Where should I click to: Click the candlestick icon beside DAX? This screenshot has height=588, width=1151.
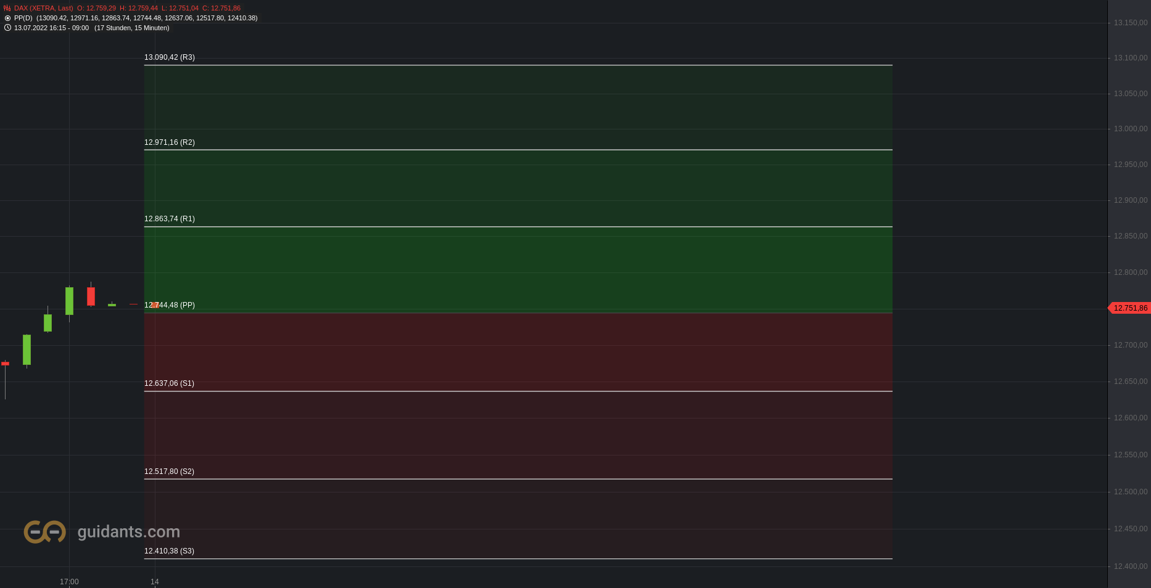(x=7, y=8)
